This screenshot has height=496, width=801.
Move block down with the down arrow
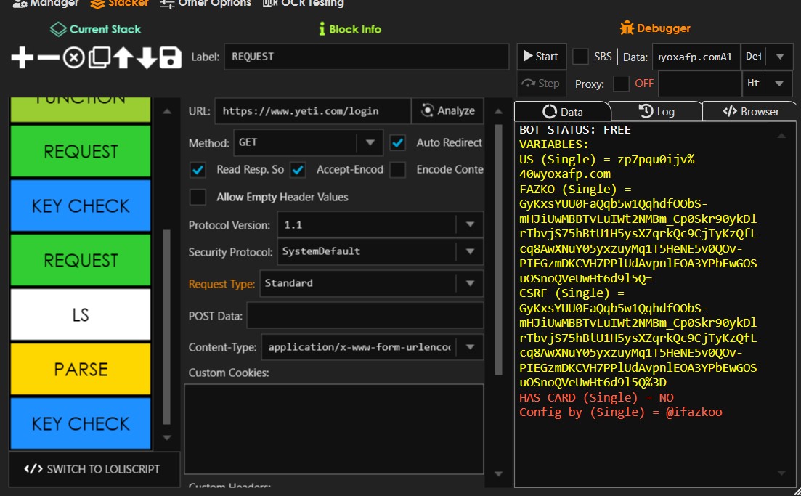click(147, 57)
